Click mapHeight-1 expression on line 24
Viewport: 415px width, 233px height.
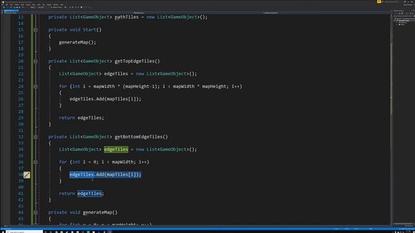(x=140, y=86)
